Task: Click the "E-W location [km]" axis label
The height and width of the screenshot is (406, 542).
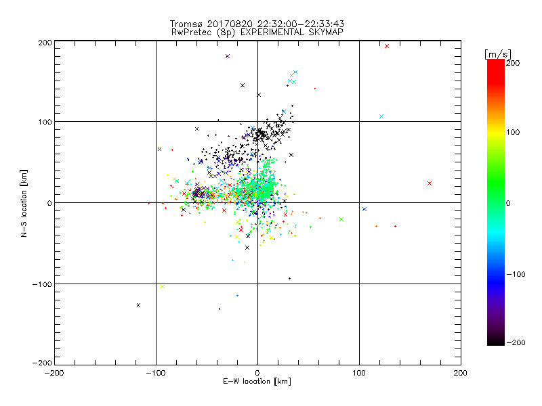Action: 257,381
